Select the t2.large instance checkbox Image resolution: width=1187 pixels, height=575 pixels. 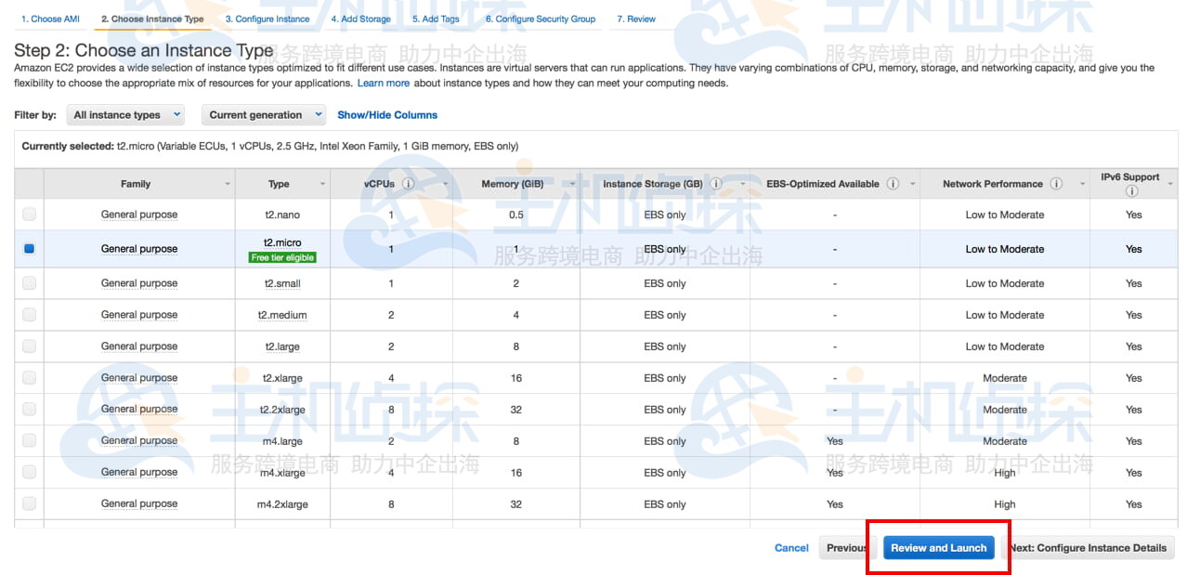click(x=29, y=346)
